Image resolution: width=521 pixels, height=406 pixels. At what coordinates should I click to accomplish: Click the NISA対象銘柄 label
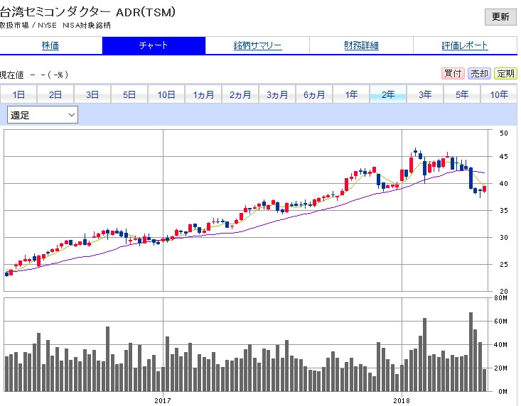87,26
